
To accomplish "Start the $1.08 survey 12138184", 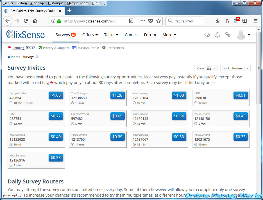I will [179, 95].
